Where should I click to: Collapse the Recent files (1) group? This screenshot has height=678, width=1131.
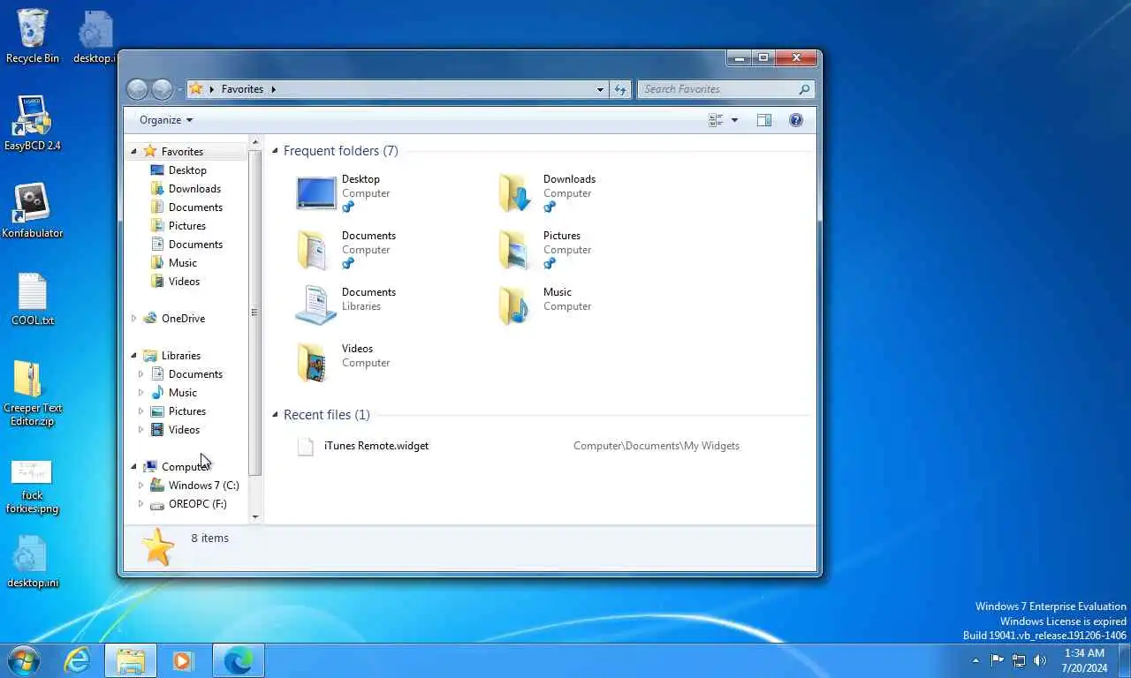point(275,415)
